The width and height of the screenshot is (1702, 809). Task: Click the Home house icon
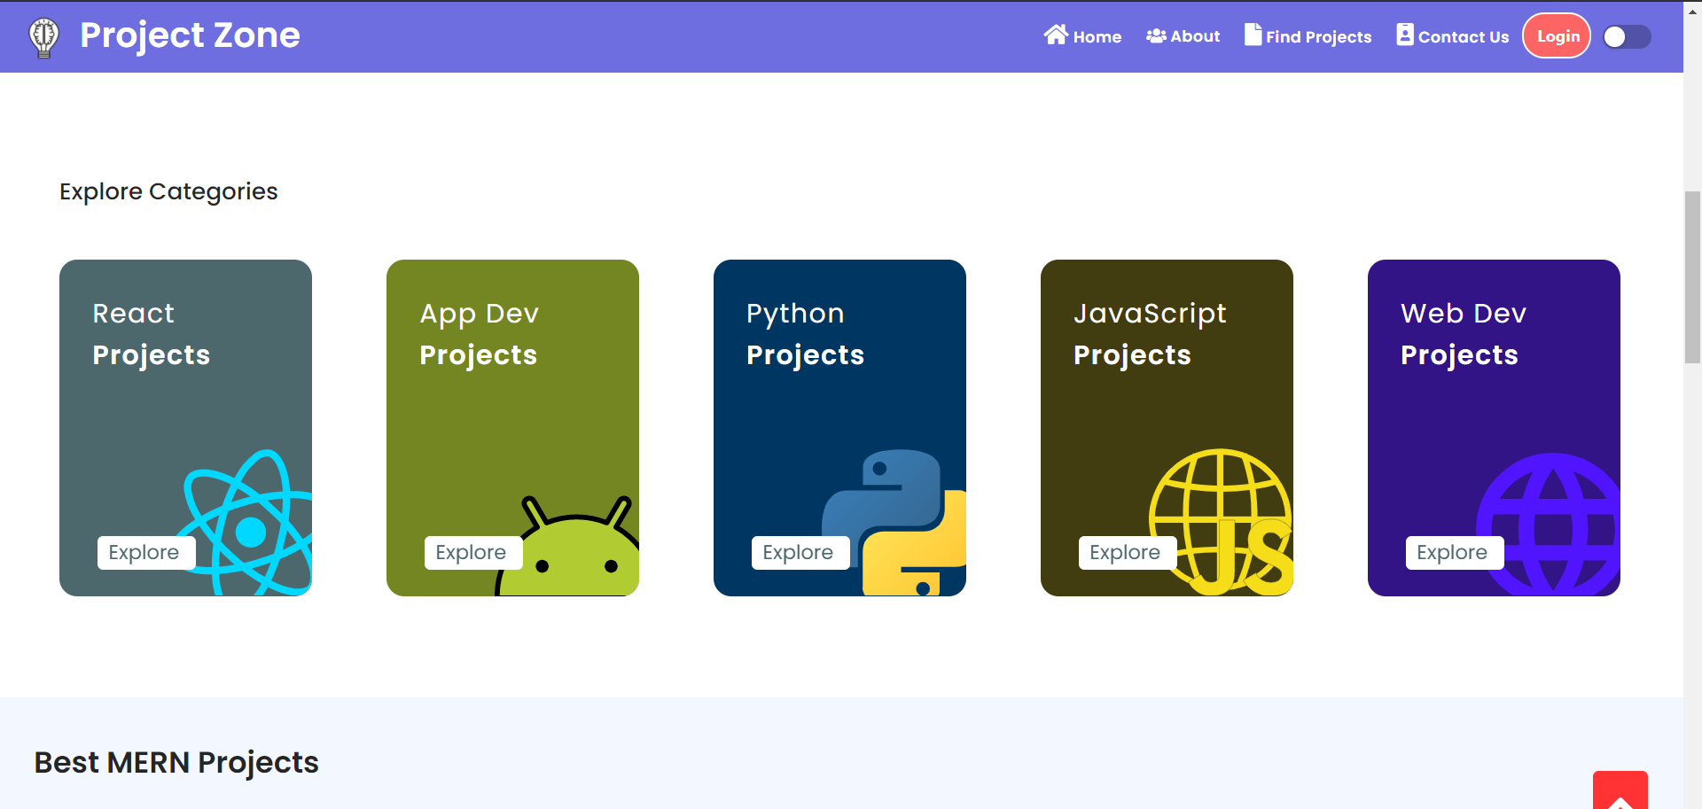pyautogui.click(x=1056, y=35)
